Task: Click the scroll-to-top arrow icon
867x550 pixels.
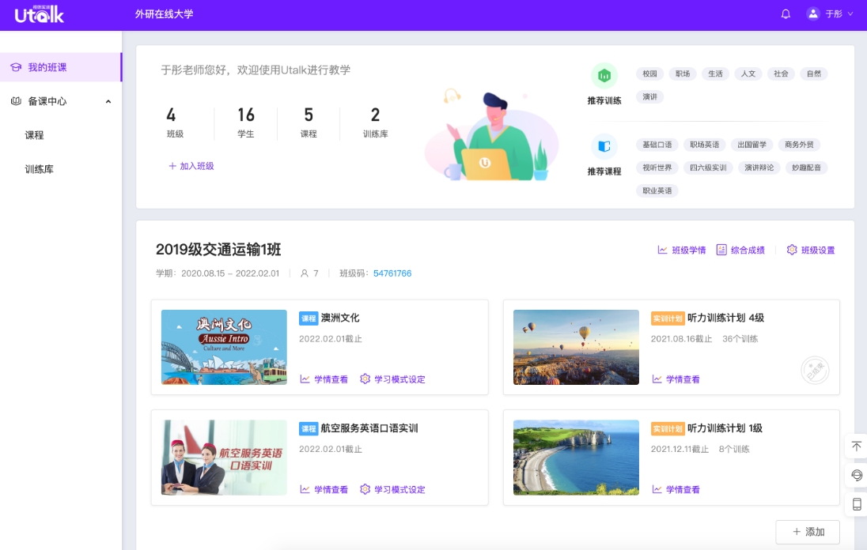Action: [x=856, y=446]
